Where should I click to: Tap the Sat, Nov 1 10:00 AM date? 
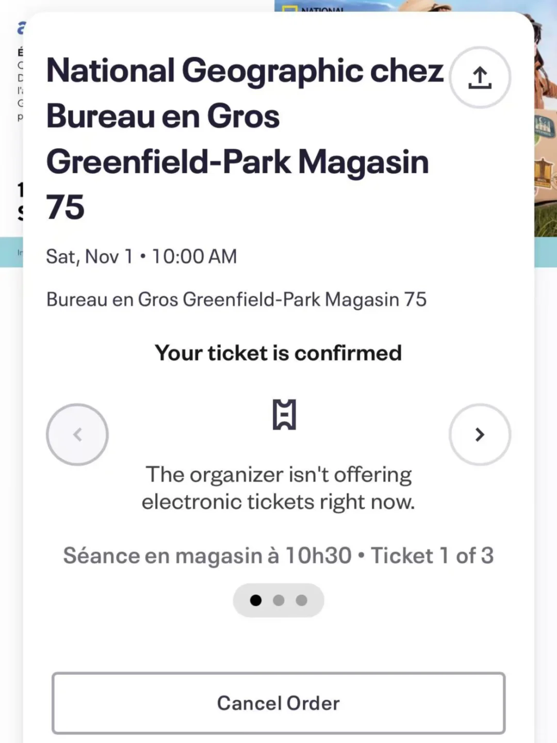pyautogui.click(x=141, y=256)
